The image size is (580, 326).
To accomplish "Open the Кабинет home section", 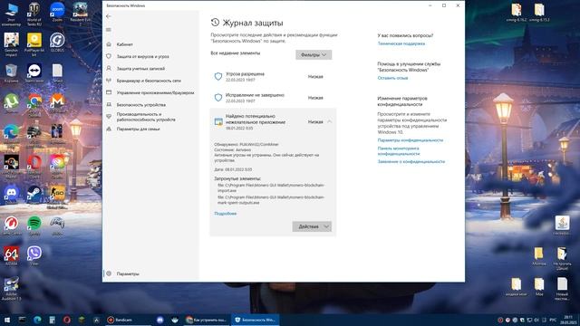I will tap(125, 44).
